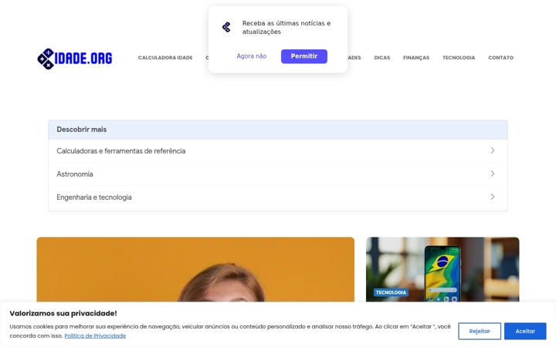Click the notification popup calculator icon
Image resolution: width=556 pixels, height=347 pixels.
pyautogui.click(x=226, y=27)
